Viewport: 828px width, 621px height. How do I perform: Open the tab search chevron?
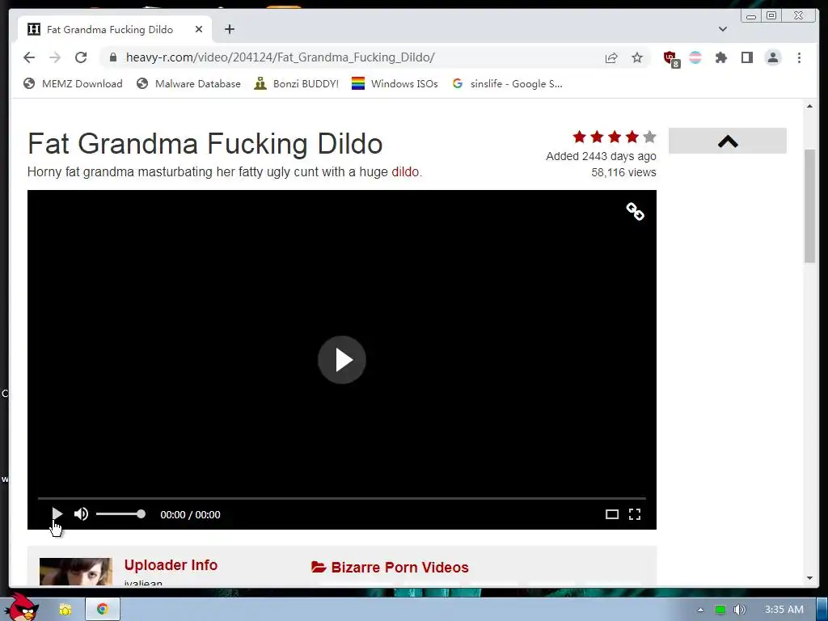pyautogui.click(x=723, y=29)
